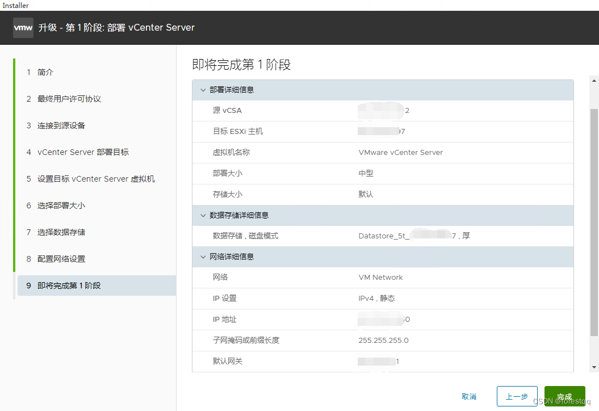Viewport: 599px width, 411px height.
Task: Jump to step 7 选择数据存储
Action: pos(56,232)
